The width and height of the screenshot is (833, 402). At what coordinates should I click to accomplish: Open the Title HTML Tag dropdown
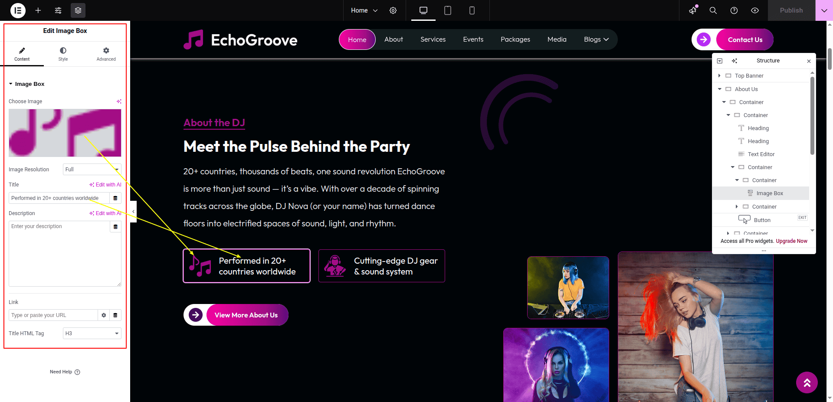point(92,333)
